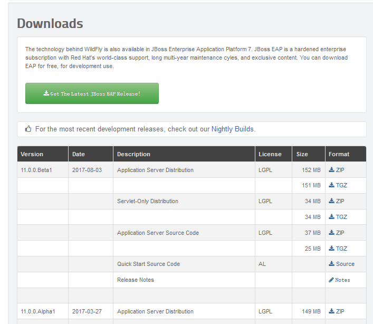The image size is (373, 324).
Task: Open Quick Start Source link
Action: tap(341, 264)
